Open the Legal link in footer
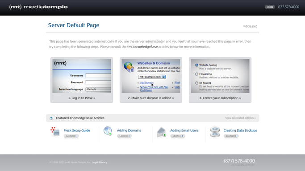Viewport: 305px width, 171px height. click(95, 163)
